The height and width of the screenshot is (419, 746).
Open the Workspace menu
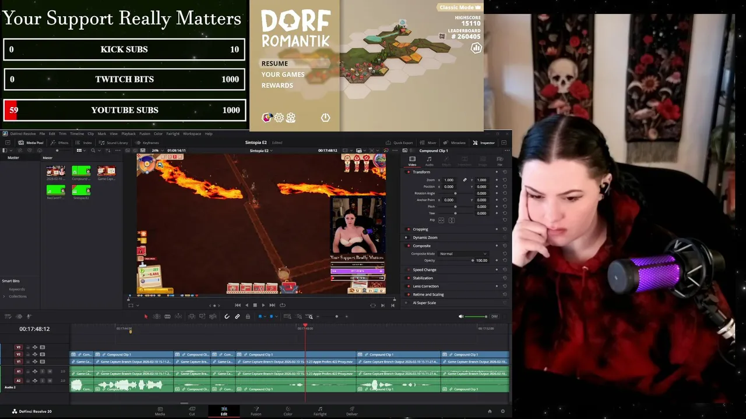[192, 134]
